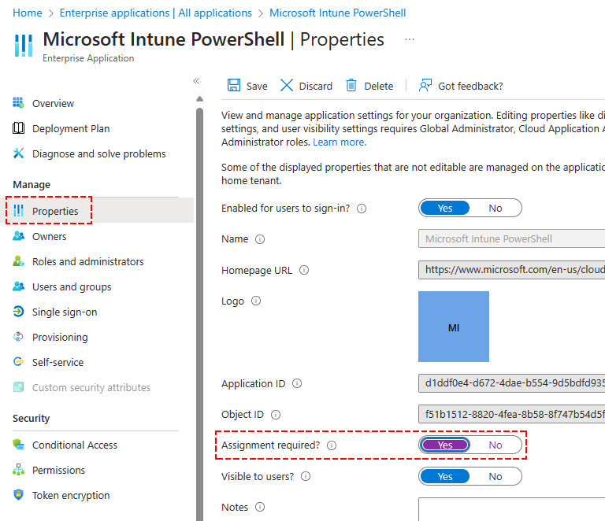Click Got feedback? text button

pyautogui.click(x=470, y=86)
